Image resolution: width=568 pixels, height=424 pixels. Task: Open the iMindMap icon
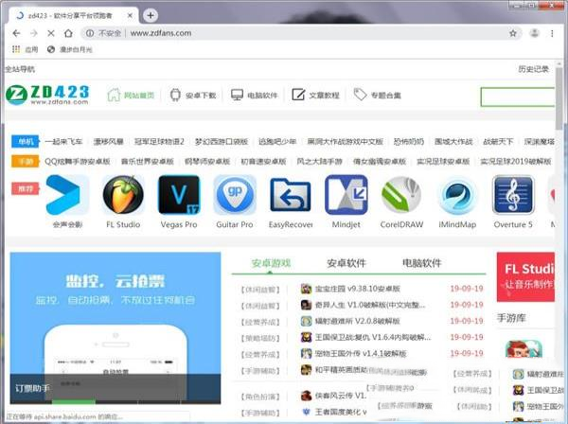pyautogui.click(x=457, y=195)
